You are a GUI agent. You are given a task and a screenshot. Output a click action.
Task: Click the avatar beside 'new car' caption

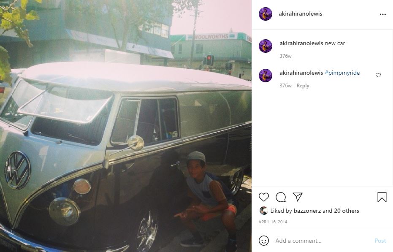266,46
